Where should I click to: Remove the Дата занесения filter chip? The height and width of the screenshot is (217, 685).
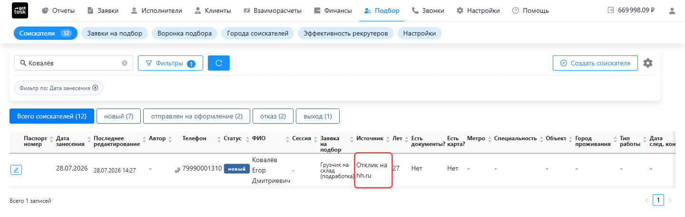95,88
